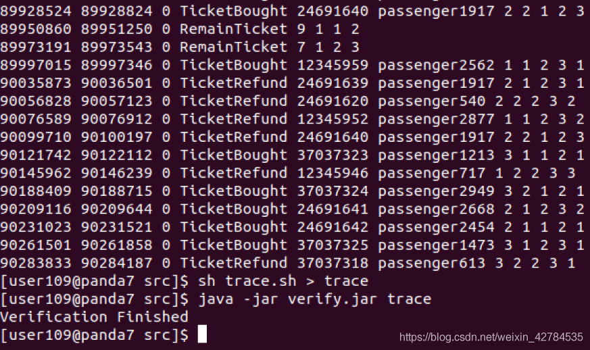The height and width of the screenshot is (350, 590).
Task: Click the 'sh trace.sh > trace' command
Action: (283, 281)
